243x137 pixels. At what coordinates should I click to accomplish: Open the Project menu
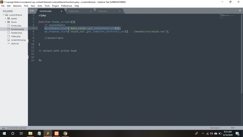pos(55,6)
